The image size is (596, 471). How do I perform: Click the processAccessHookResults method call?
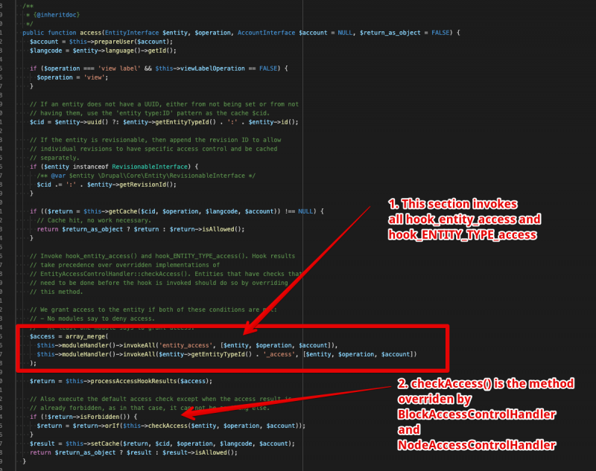(134, 381)
